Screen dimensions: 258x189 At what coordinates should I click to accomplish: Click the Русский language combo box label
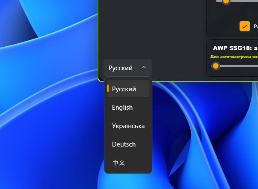[x=121, y=68]
